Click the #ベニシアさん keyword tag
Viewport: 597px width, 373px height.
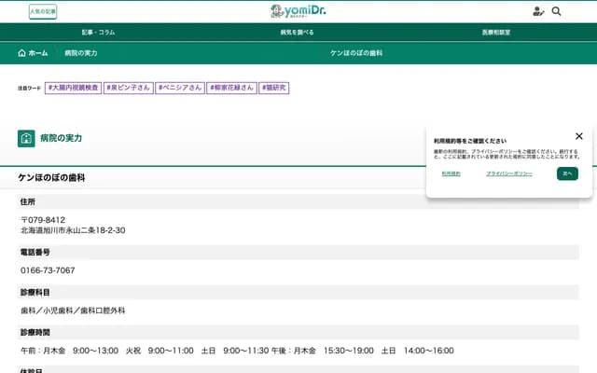click(179, 88)
